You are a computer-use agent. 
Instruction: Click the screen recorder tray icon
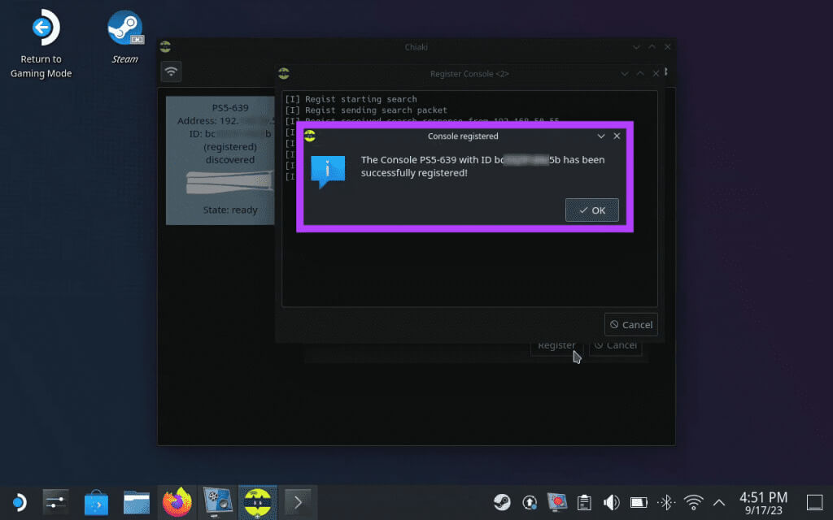(556, 502)
